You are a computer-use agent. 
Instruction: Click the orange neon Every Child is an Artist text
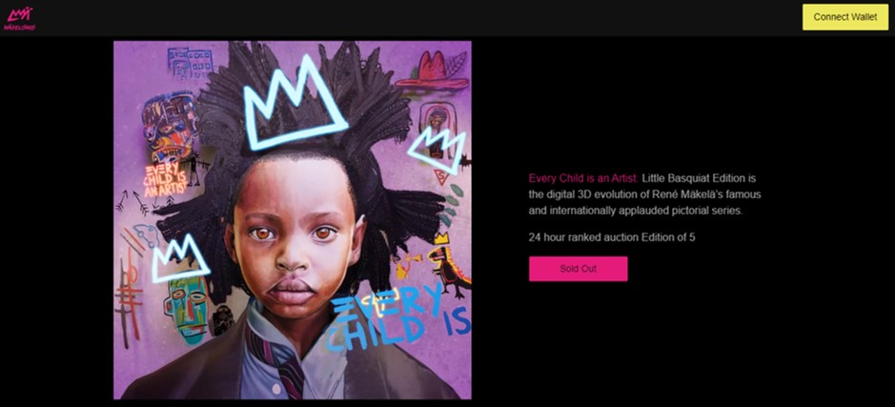(166, 180)
